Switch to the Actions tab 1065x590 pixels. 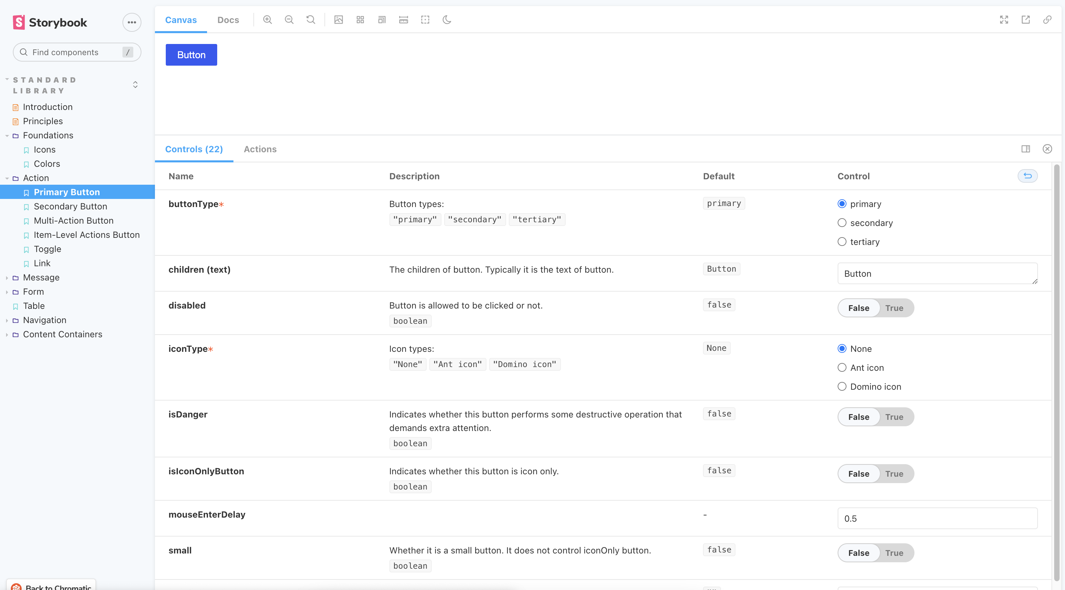[x=259, y=149]
